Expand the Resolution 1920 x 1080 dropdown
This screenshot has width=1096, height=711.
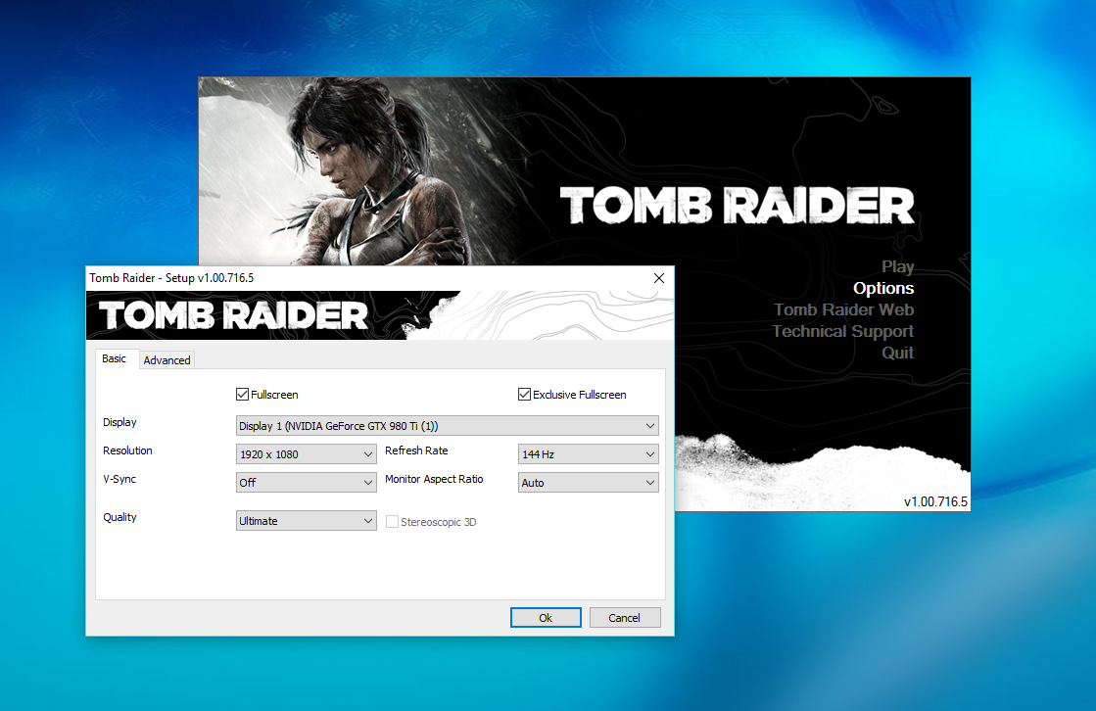[x=307, y=454]
